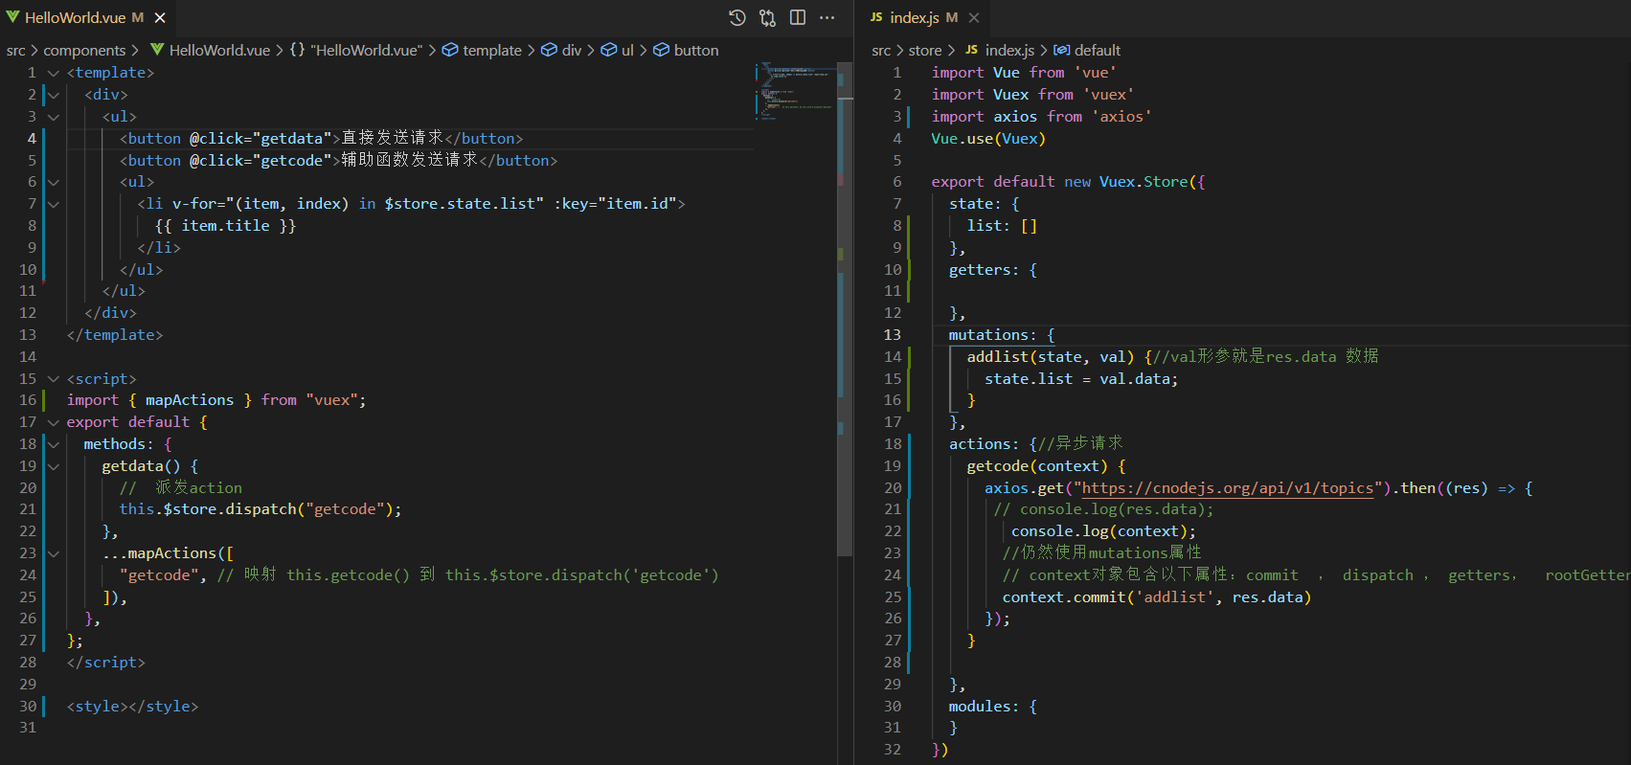Close the index.js tab
This screenshot has height=765, width=1631.
[x=974, y=17]
